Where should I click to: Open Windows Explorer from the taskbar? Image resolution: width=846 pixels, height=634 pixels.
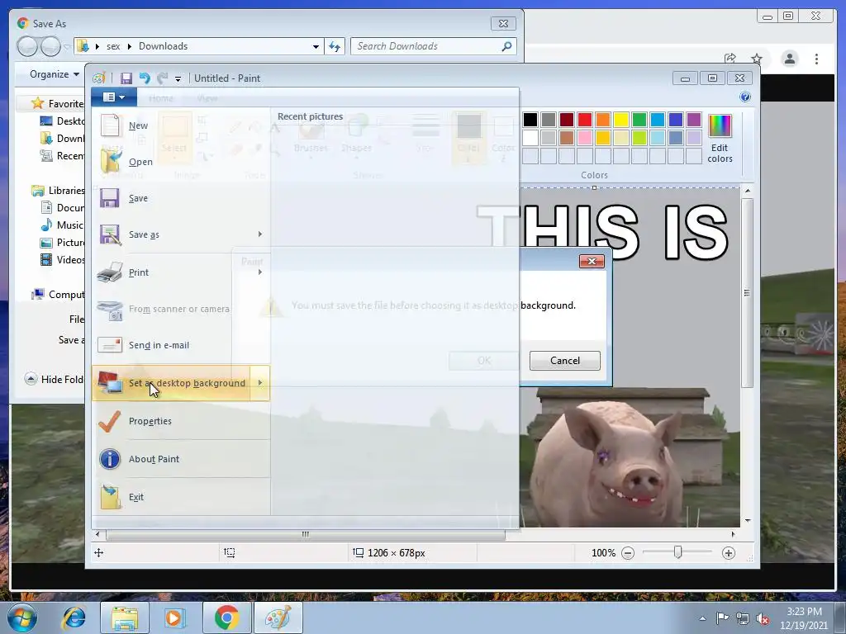(125, 617)
